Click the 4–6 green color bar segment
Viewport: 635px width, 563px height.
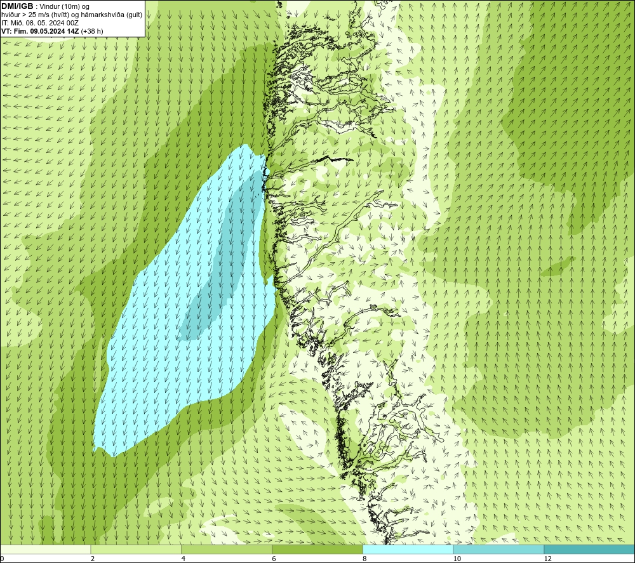pyautogui.click(x=227, y=549)
